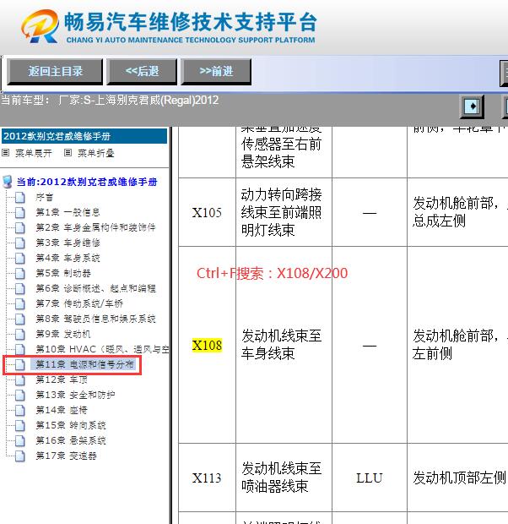
Task: Click the page icon beside 第2章
Action: pyautogui.click(x=20, y=227)
